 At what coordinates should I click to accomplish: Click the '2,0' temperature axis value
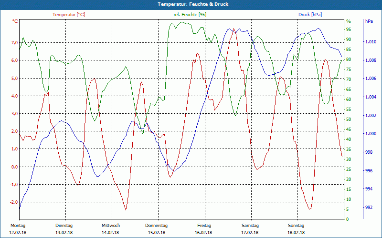click(15, 131)
